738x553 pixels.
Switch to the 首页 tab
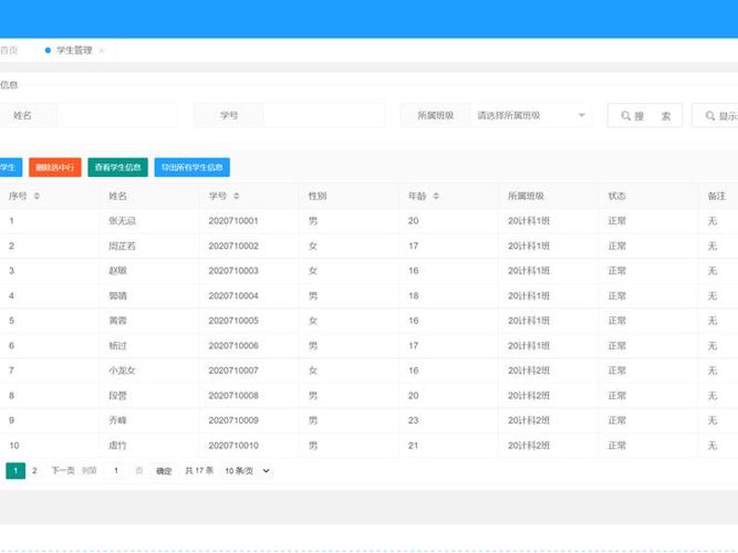tap(9, 51)
